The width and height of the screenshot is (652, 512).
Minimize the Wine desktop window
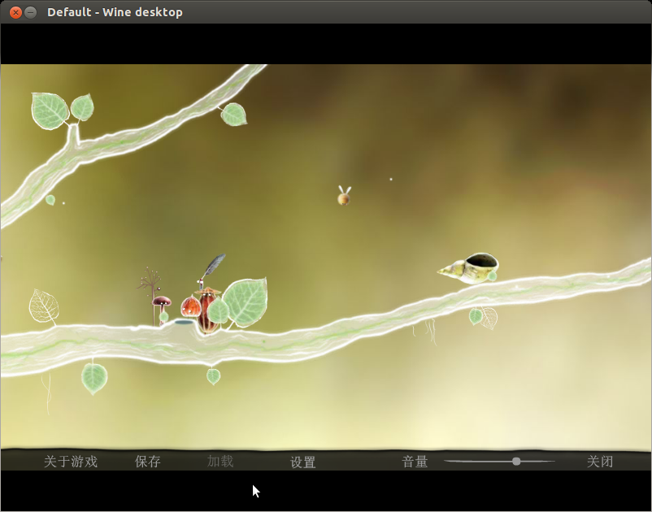pyautogui.click(x=30, y=12)
